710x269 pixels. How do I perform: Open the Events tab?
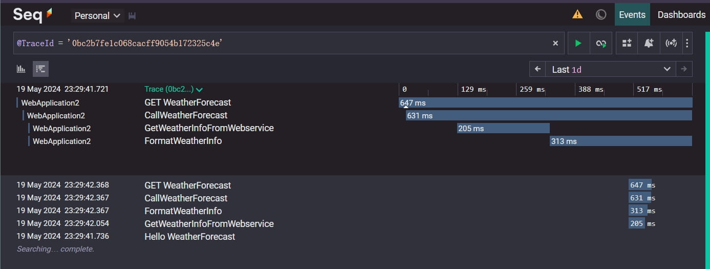[632, 14]
